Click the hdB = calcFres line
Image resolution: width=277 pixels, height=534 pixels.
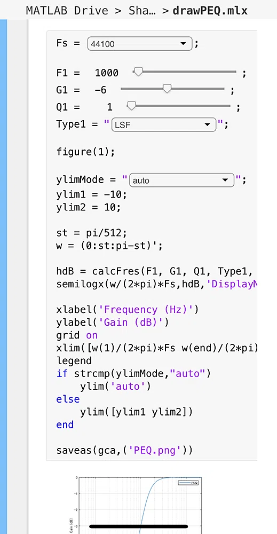[x=154, y=271]
